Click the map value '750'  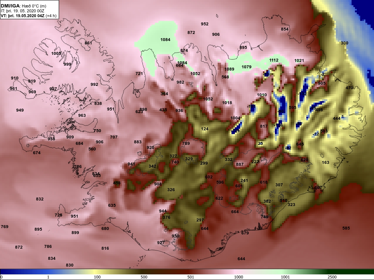97,131
